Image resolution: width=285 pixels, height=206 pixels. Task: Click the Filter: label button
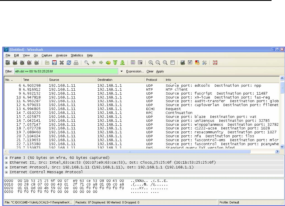(9, 71)
